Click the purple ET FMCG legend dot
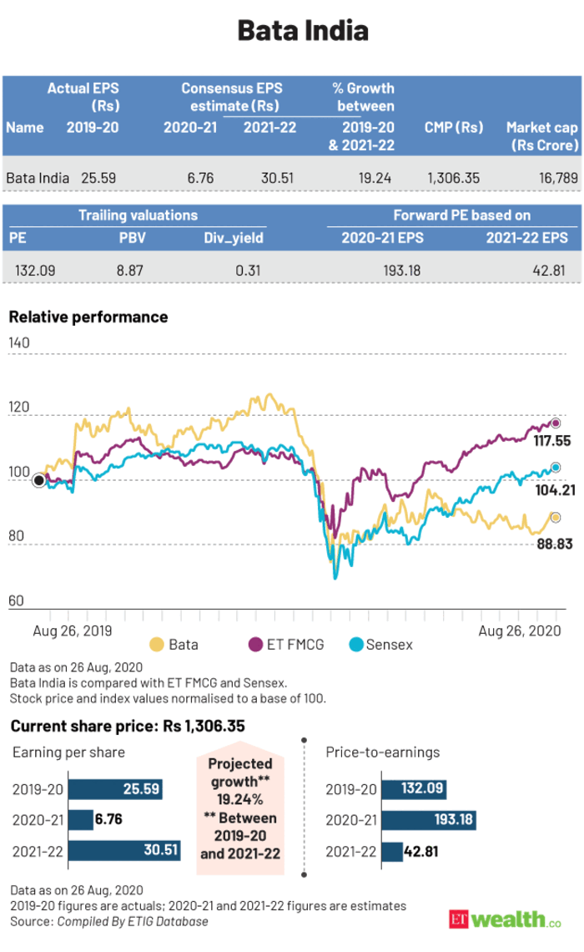The width and height of the screenshot is (584, 952). (x=255, y=644)
